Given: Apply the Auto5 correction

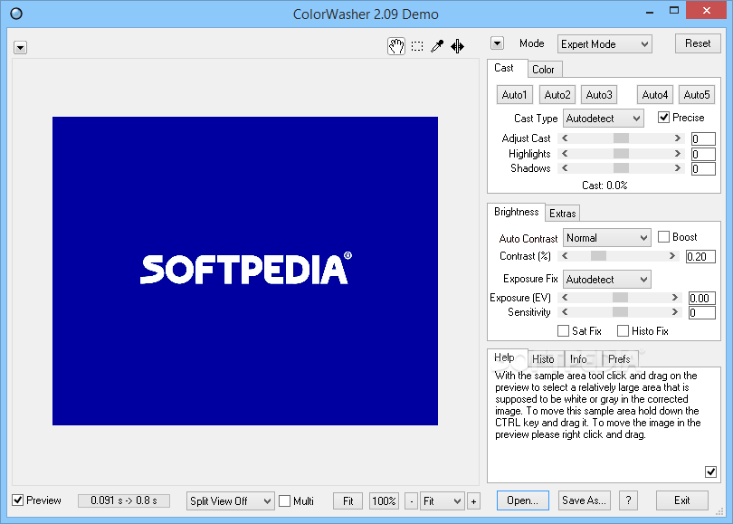Looking at the screenshot, I should tap(697, 95).
